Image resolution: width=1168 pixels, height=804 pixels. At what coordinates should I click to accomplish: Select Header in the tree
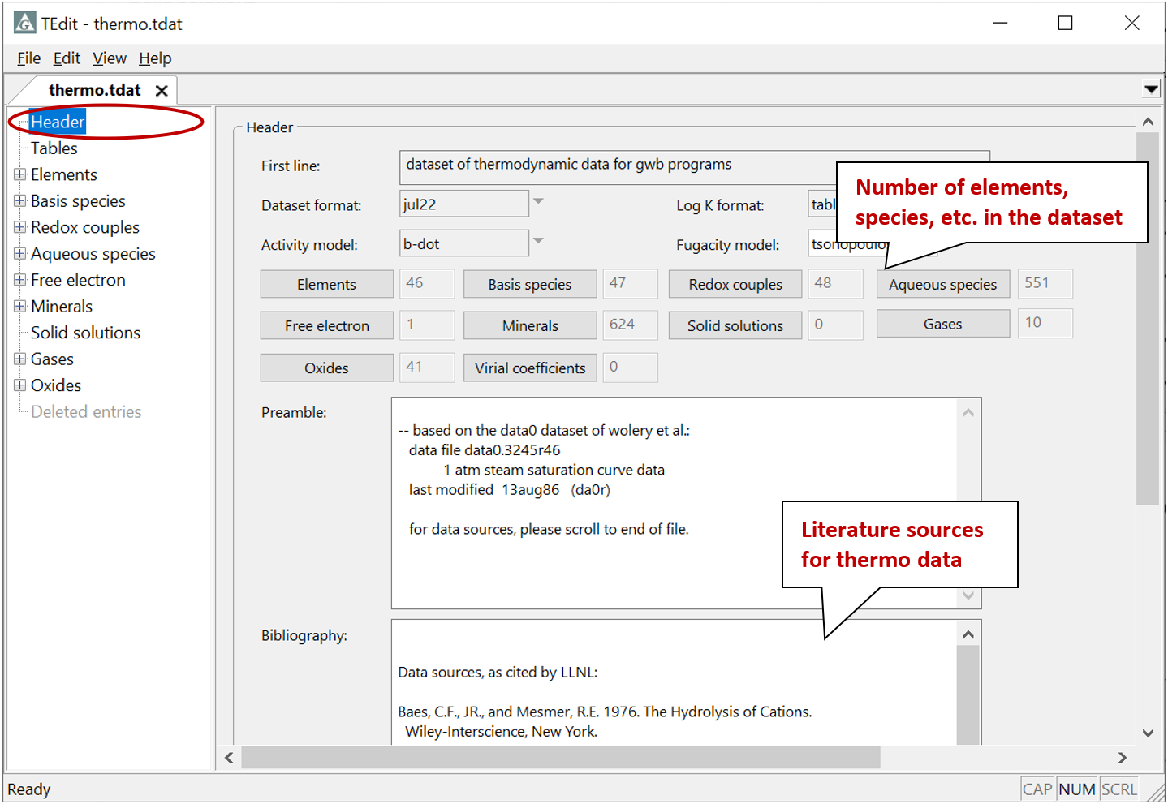click(58, 122)
